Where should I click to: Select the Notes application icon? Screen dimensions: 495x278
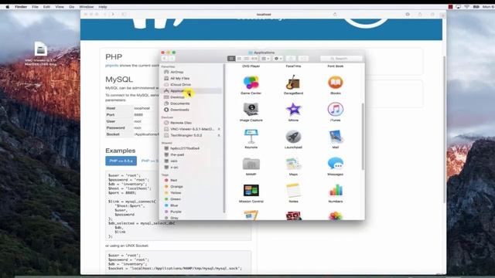click(293, 191)
